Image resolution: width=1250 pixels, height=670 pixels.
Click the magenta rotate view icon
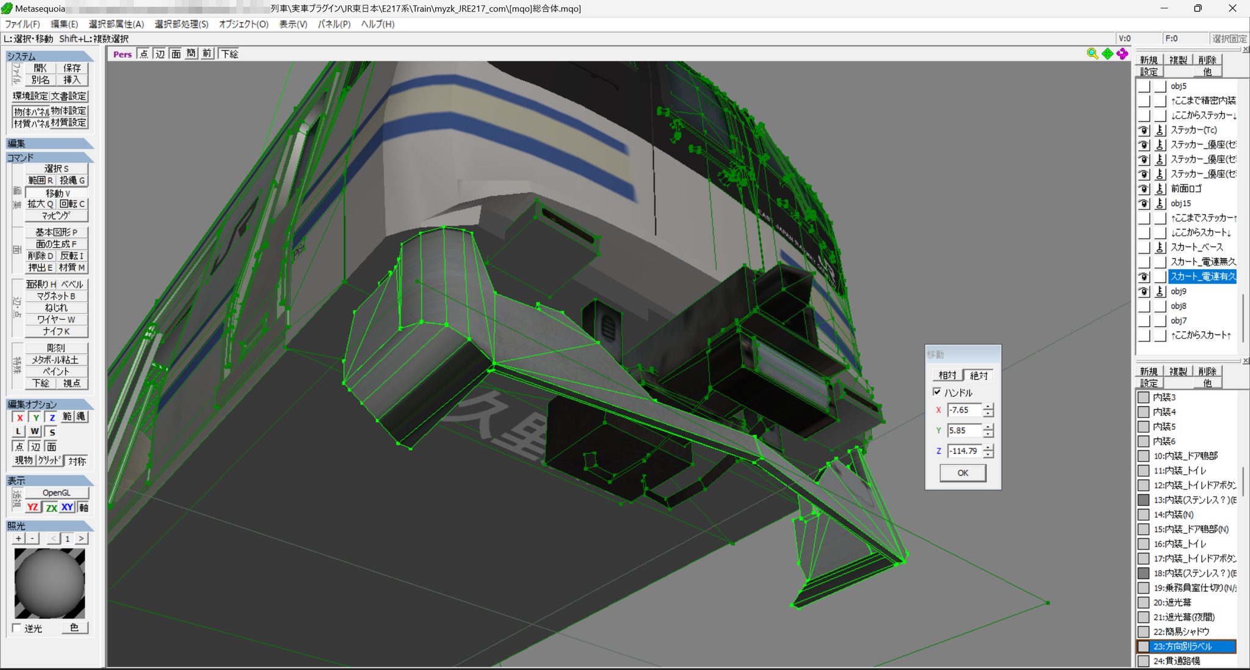point(1122,54)
